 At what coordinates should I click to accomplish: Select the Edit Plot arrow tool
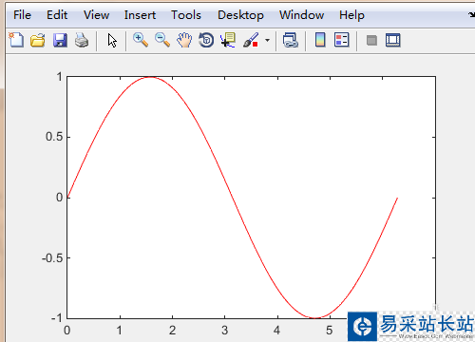[112, 41]
